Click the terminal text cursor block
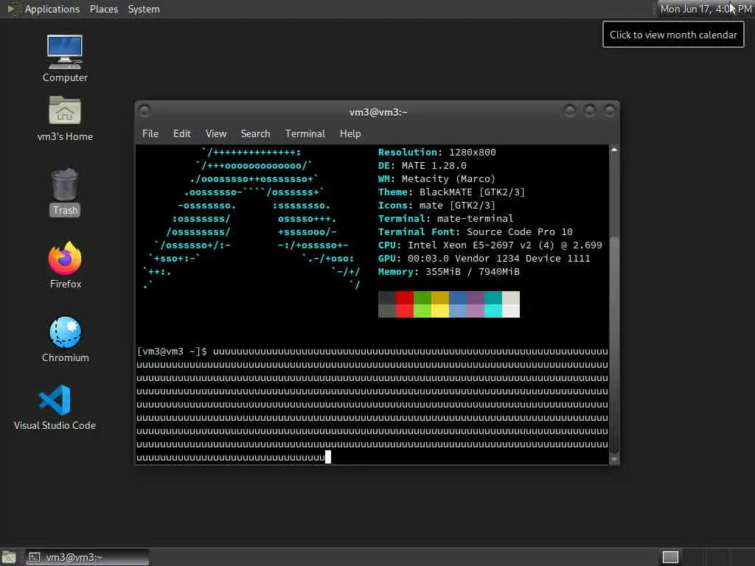The width and height of the screenshot is (755, 566). pos(328,457)
